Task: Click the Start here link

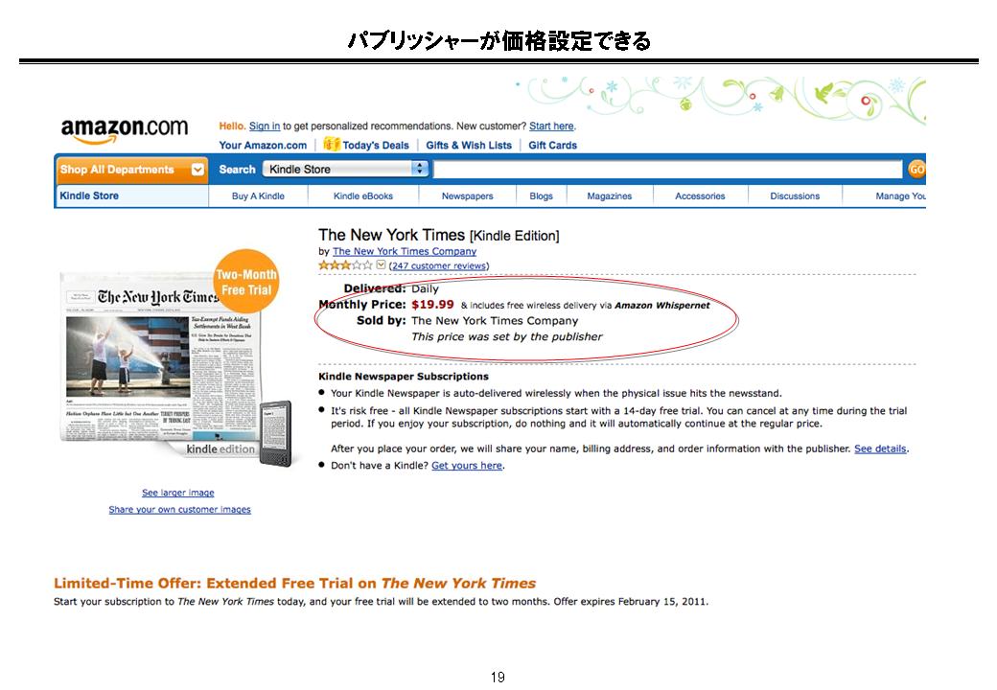Action: point(551,126)
